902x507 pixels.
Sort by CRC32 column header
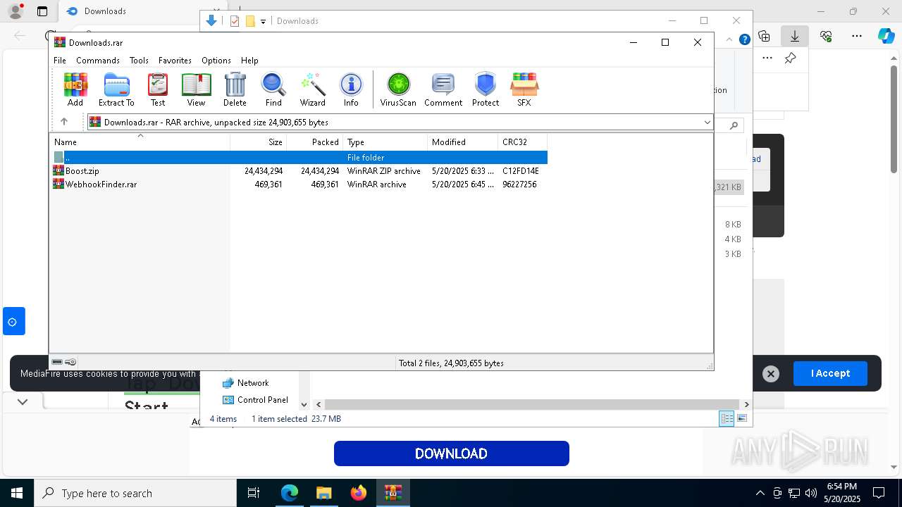point(523,142)
